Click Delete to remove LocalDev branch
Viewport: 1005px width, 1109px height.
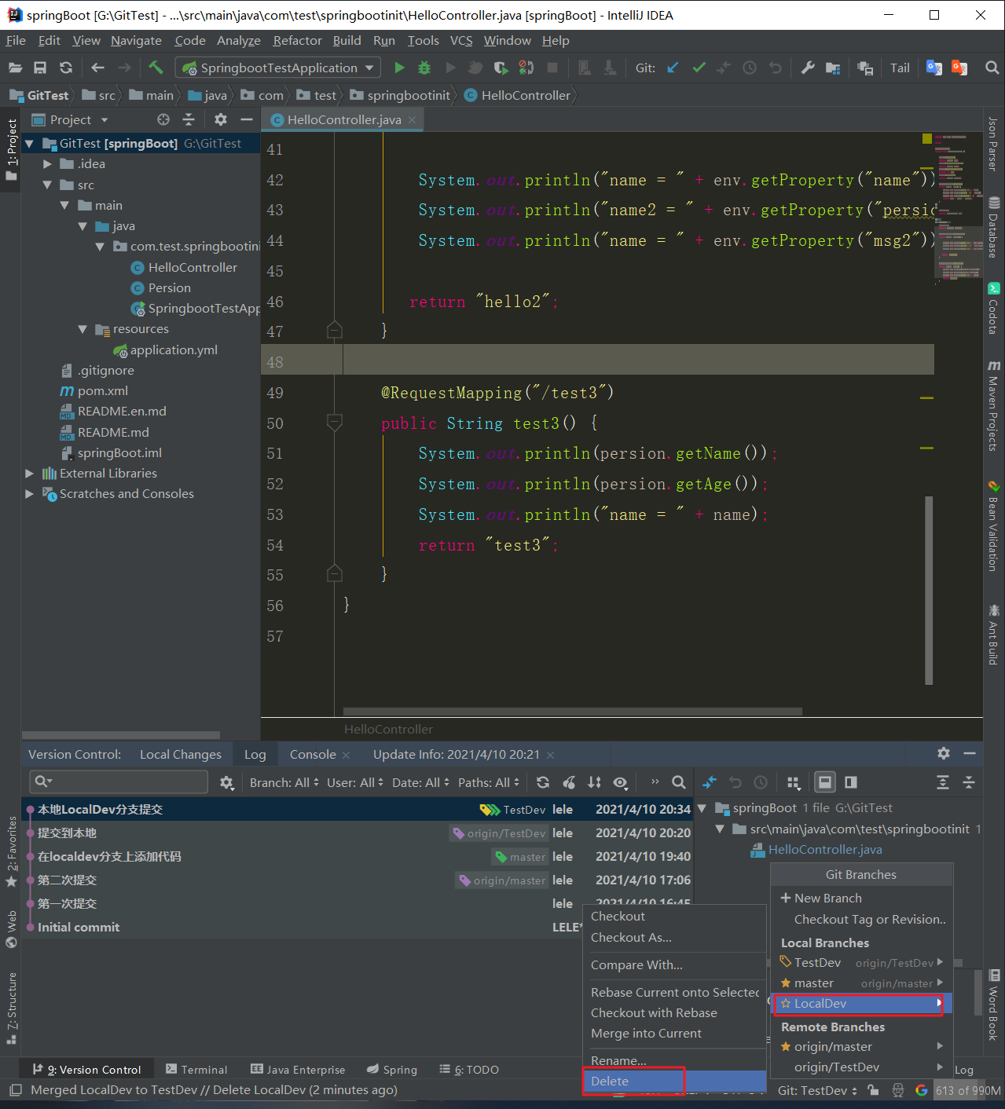point(609,1081)
